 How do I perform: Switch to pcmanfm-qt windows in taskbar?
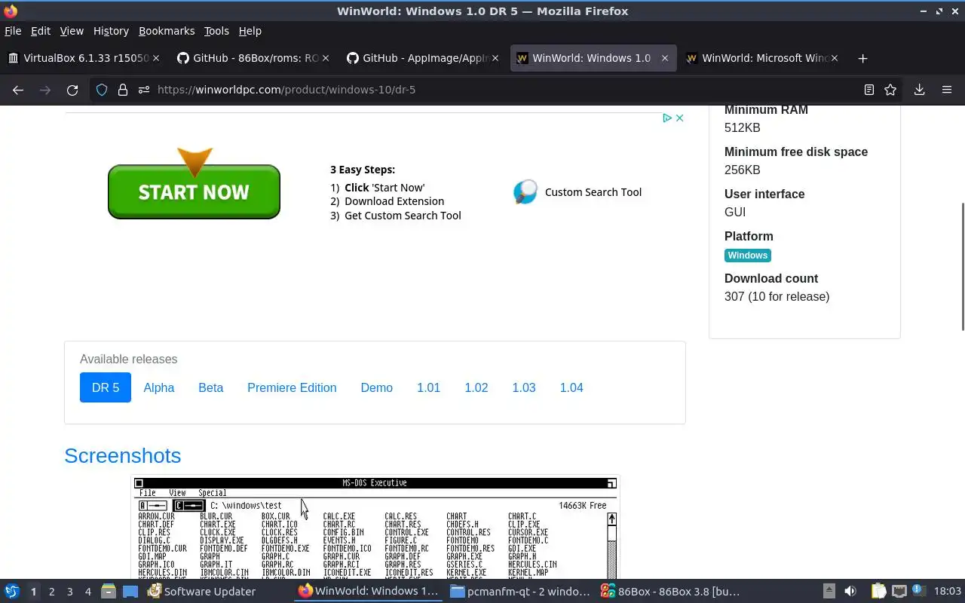pos(520,592)
